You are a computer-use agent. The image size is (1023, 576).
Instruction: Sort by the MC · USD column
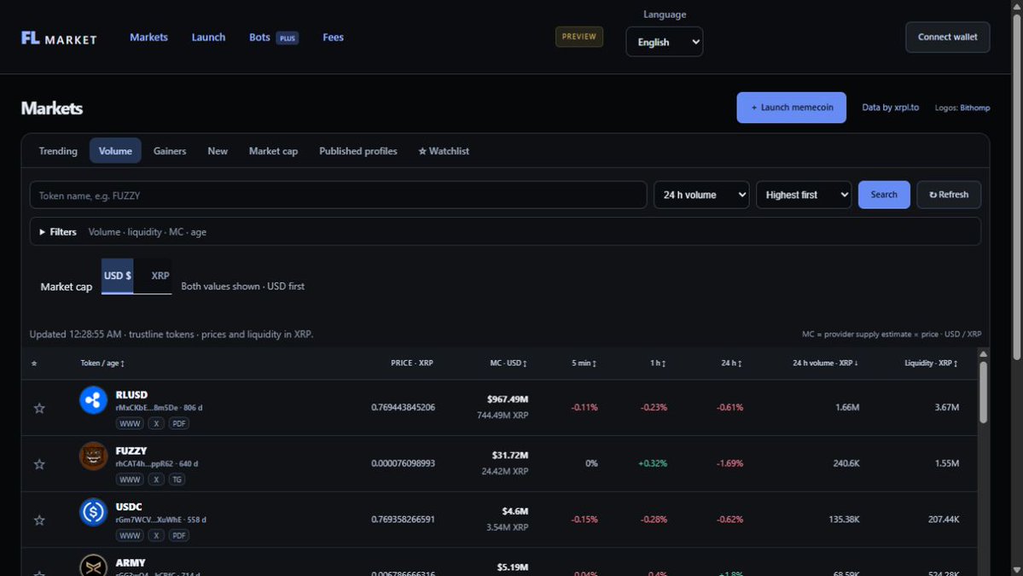tap(509, 364)
